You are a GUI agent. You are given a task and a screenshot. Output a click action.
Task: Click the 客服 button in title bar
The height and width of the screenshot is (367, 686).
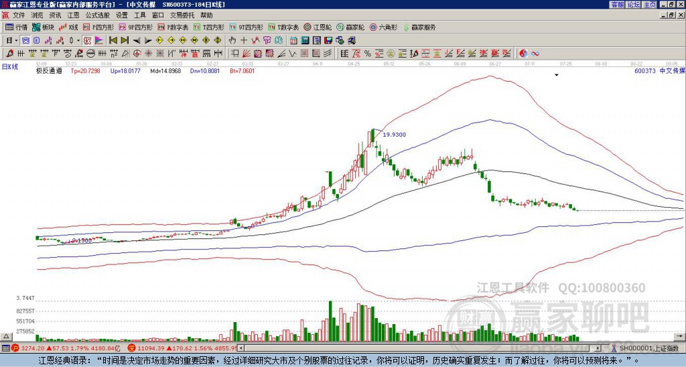pyautogui.click(x=618, y=5)
